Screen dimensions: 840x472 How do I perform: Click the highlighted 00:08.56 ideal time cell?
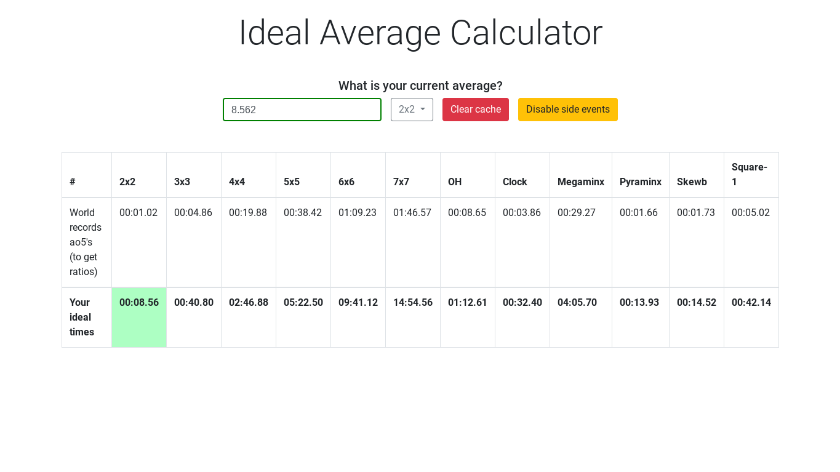[139, 317]
